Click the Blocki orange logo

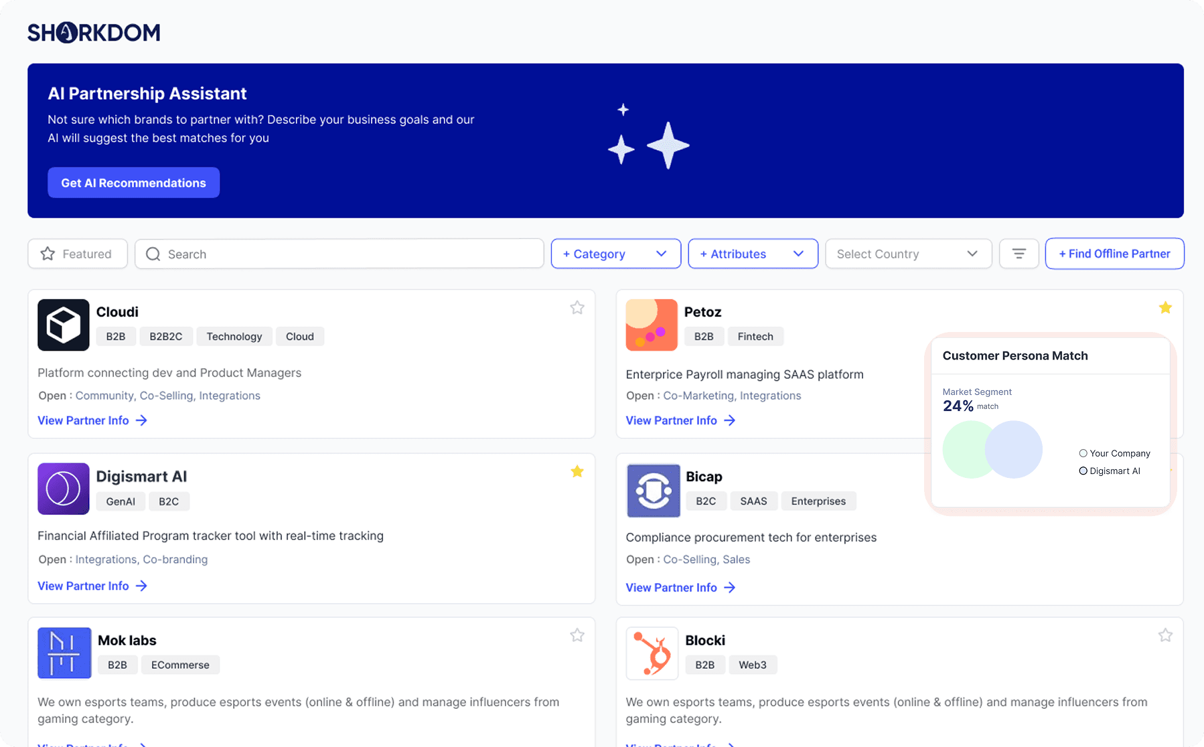click(x=652, y=653)
